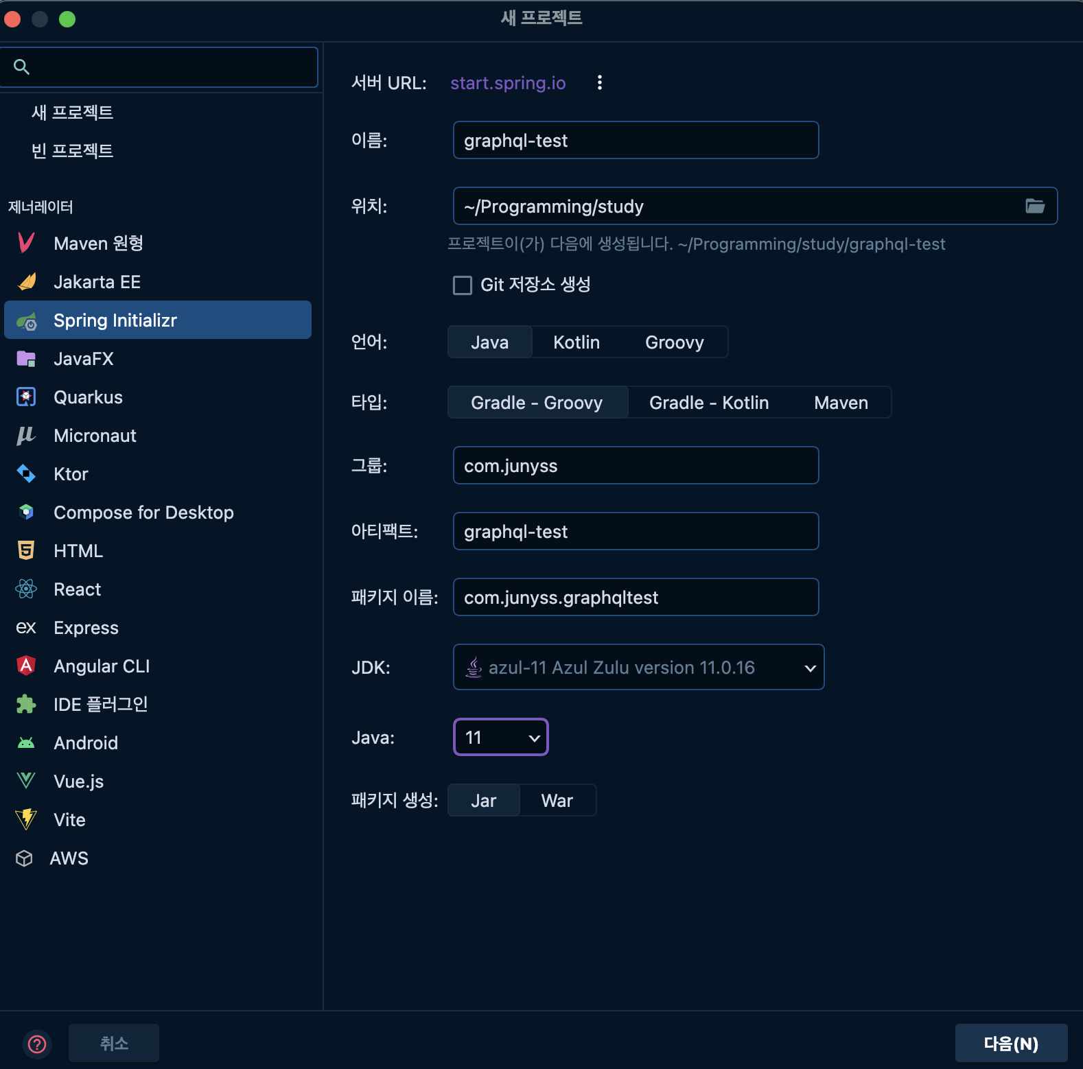Select the Ktor generator label
1083x1069 pixels.
point(71,473)
